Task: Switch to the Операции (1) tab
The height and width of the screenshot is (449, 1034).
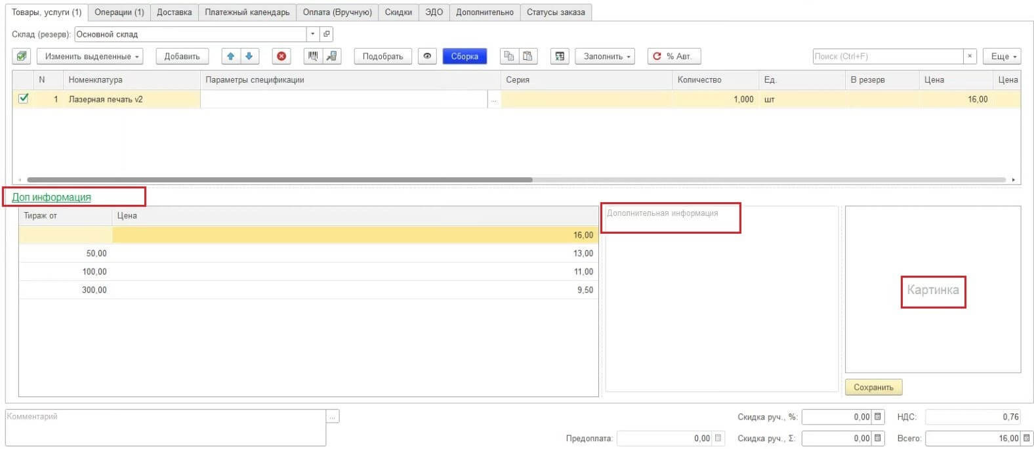Action: [119, 12]
